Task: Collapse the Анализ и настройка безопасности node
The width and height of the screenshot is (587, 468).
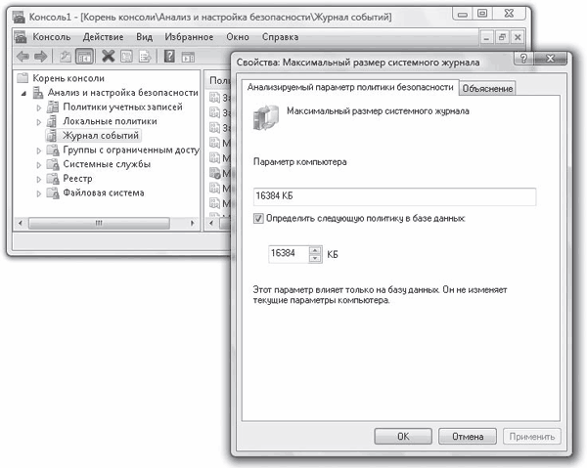Action: click(23, 93)
